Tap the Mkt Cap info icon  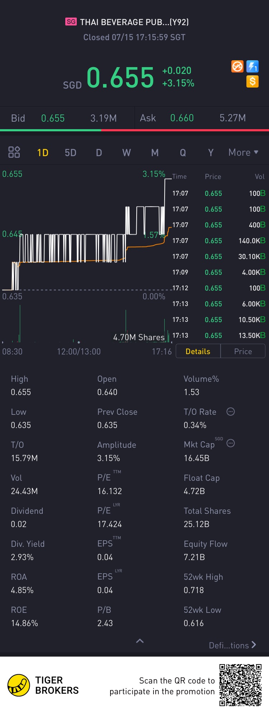(x=231, y=443)
